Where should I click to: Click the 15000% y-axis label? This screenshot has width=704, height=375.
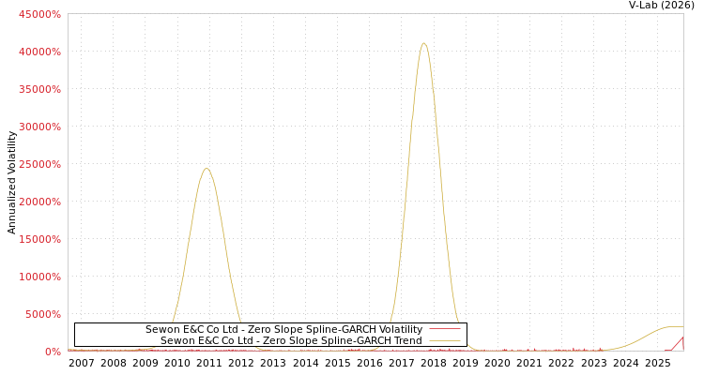[x=39, y=240]
